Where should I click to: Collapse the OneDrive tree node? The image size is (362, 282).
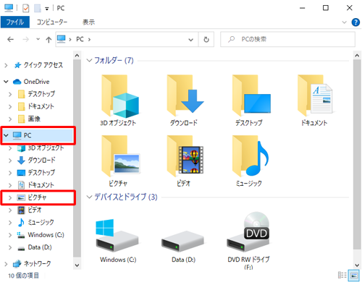tap(7, 82)
